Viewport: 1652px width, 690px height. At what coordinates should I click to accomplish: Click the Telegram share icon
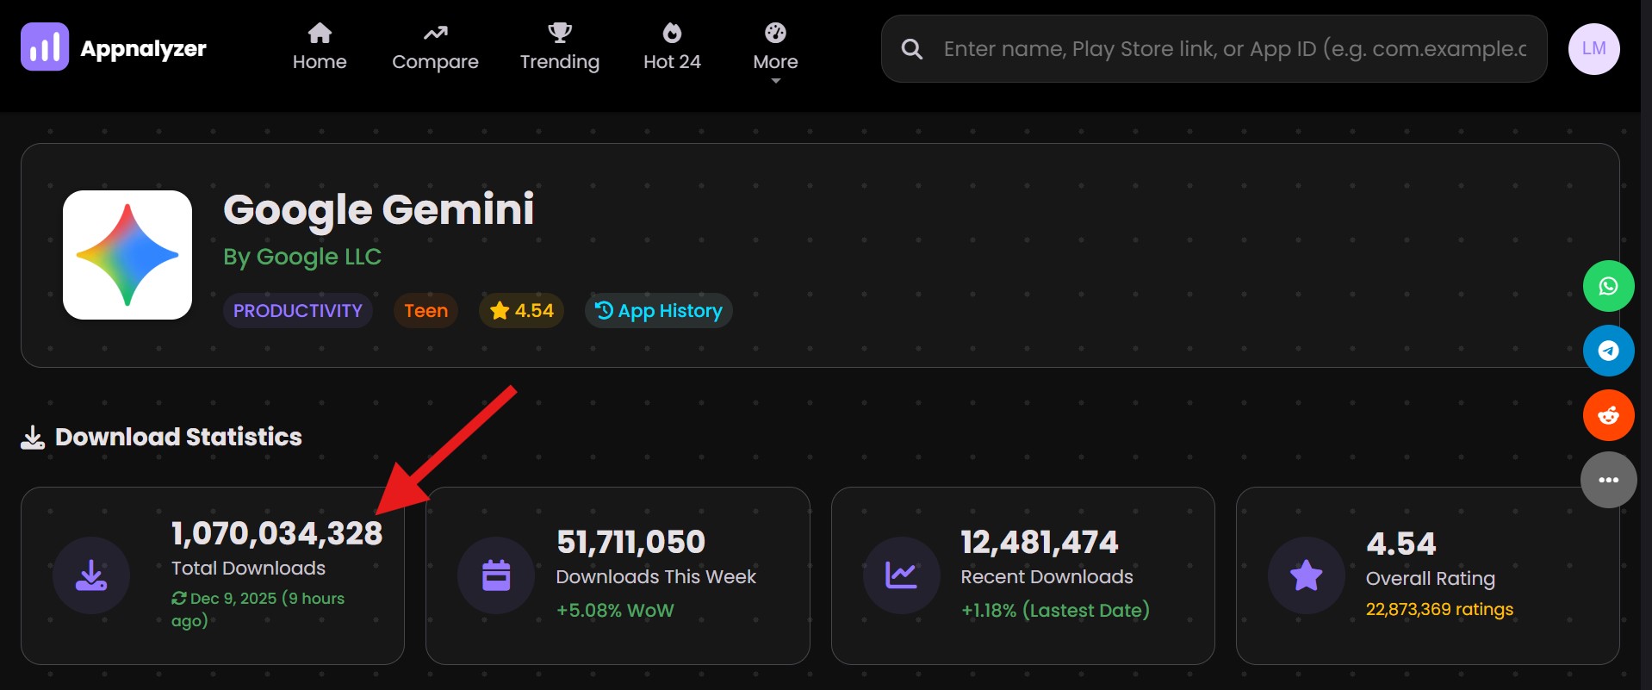[x=1608, y=351]
